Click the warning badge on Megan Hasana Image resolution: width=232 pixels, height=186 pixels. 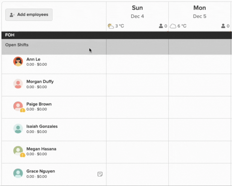tap(23, 155)
